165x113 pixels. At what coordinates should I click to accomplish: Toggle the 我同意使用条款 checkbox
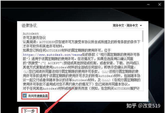click(24, 96)
